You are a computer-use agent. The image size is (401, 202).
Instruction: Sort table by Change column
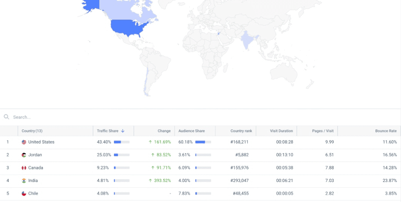[164, 131]
